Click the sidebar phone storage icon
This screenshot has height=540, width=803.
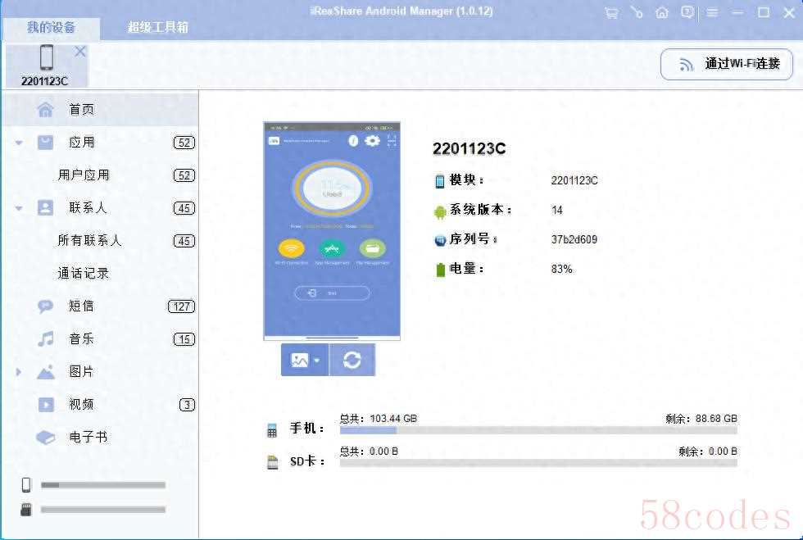click(x=26, y=484)
